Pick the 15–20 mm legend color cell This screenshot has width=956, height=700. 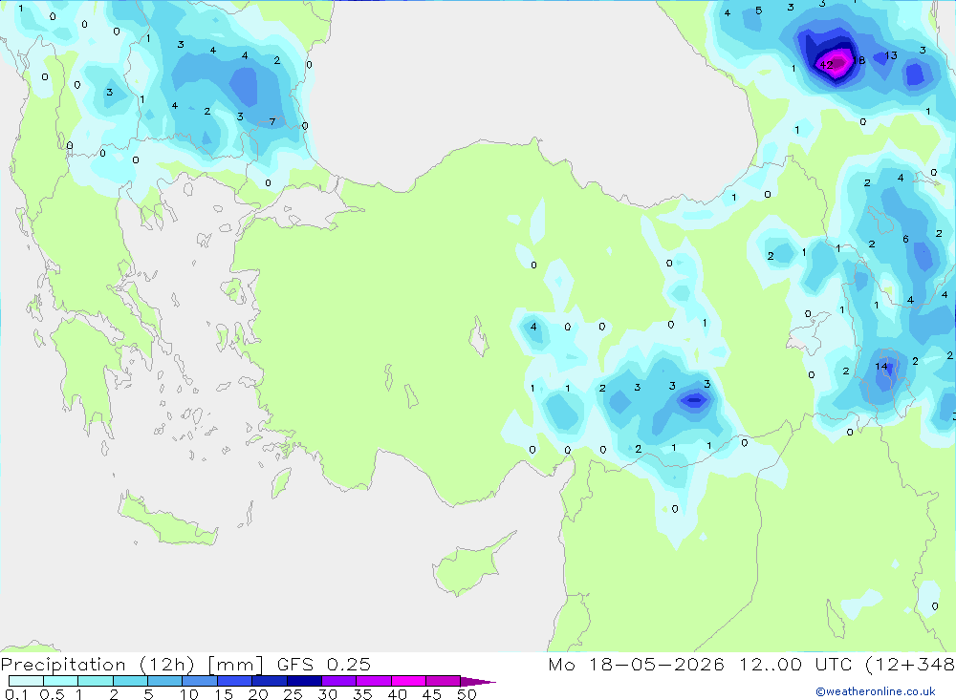[x=235, y=681]
